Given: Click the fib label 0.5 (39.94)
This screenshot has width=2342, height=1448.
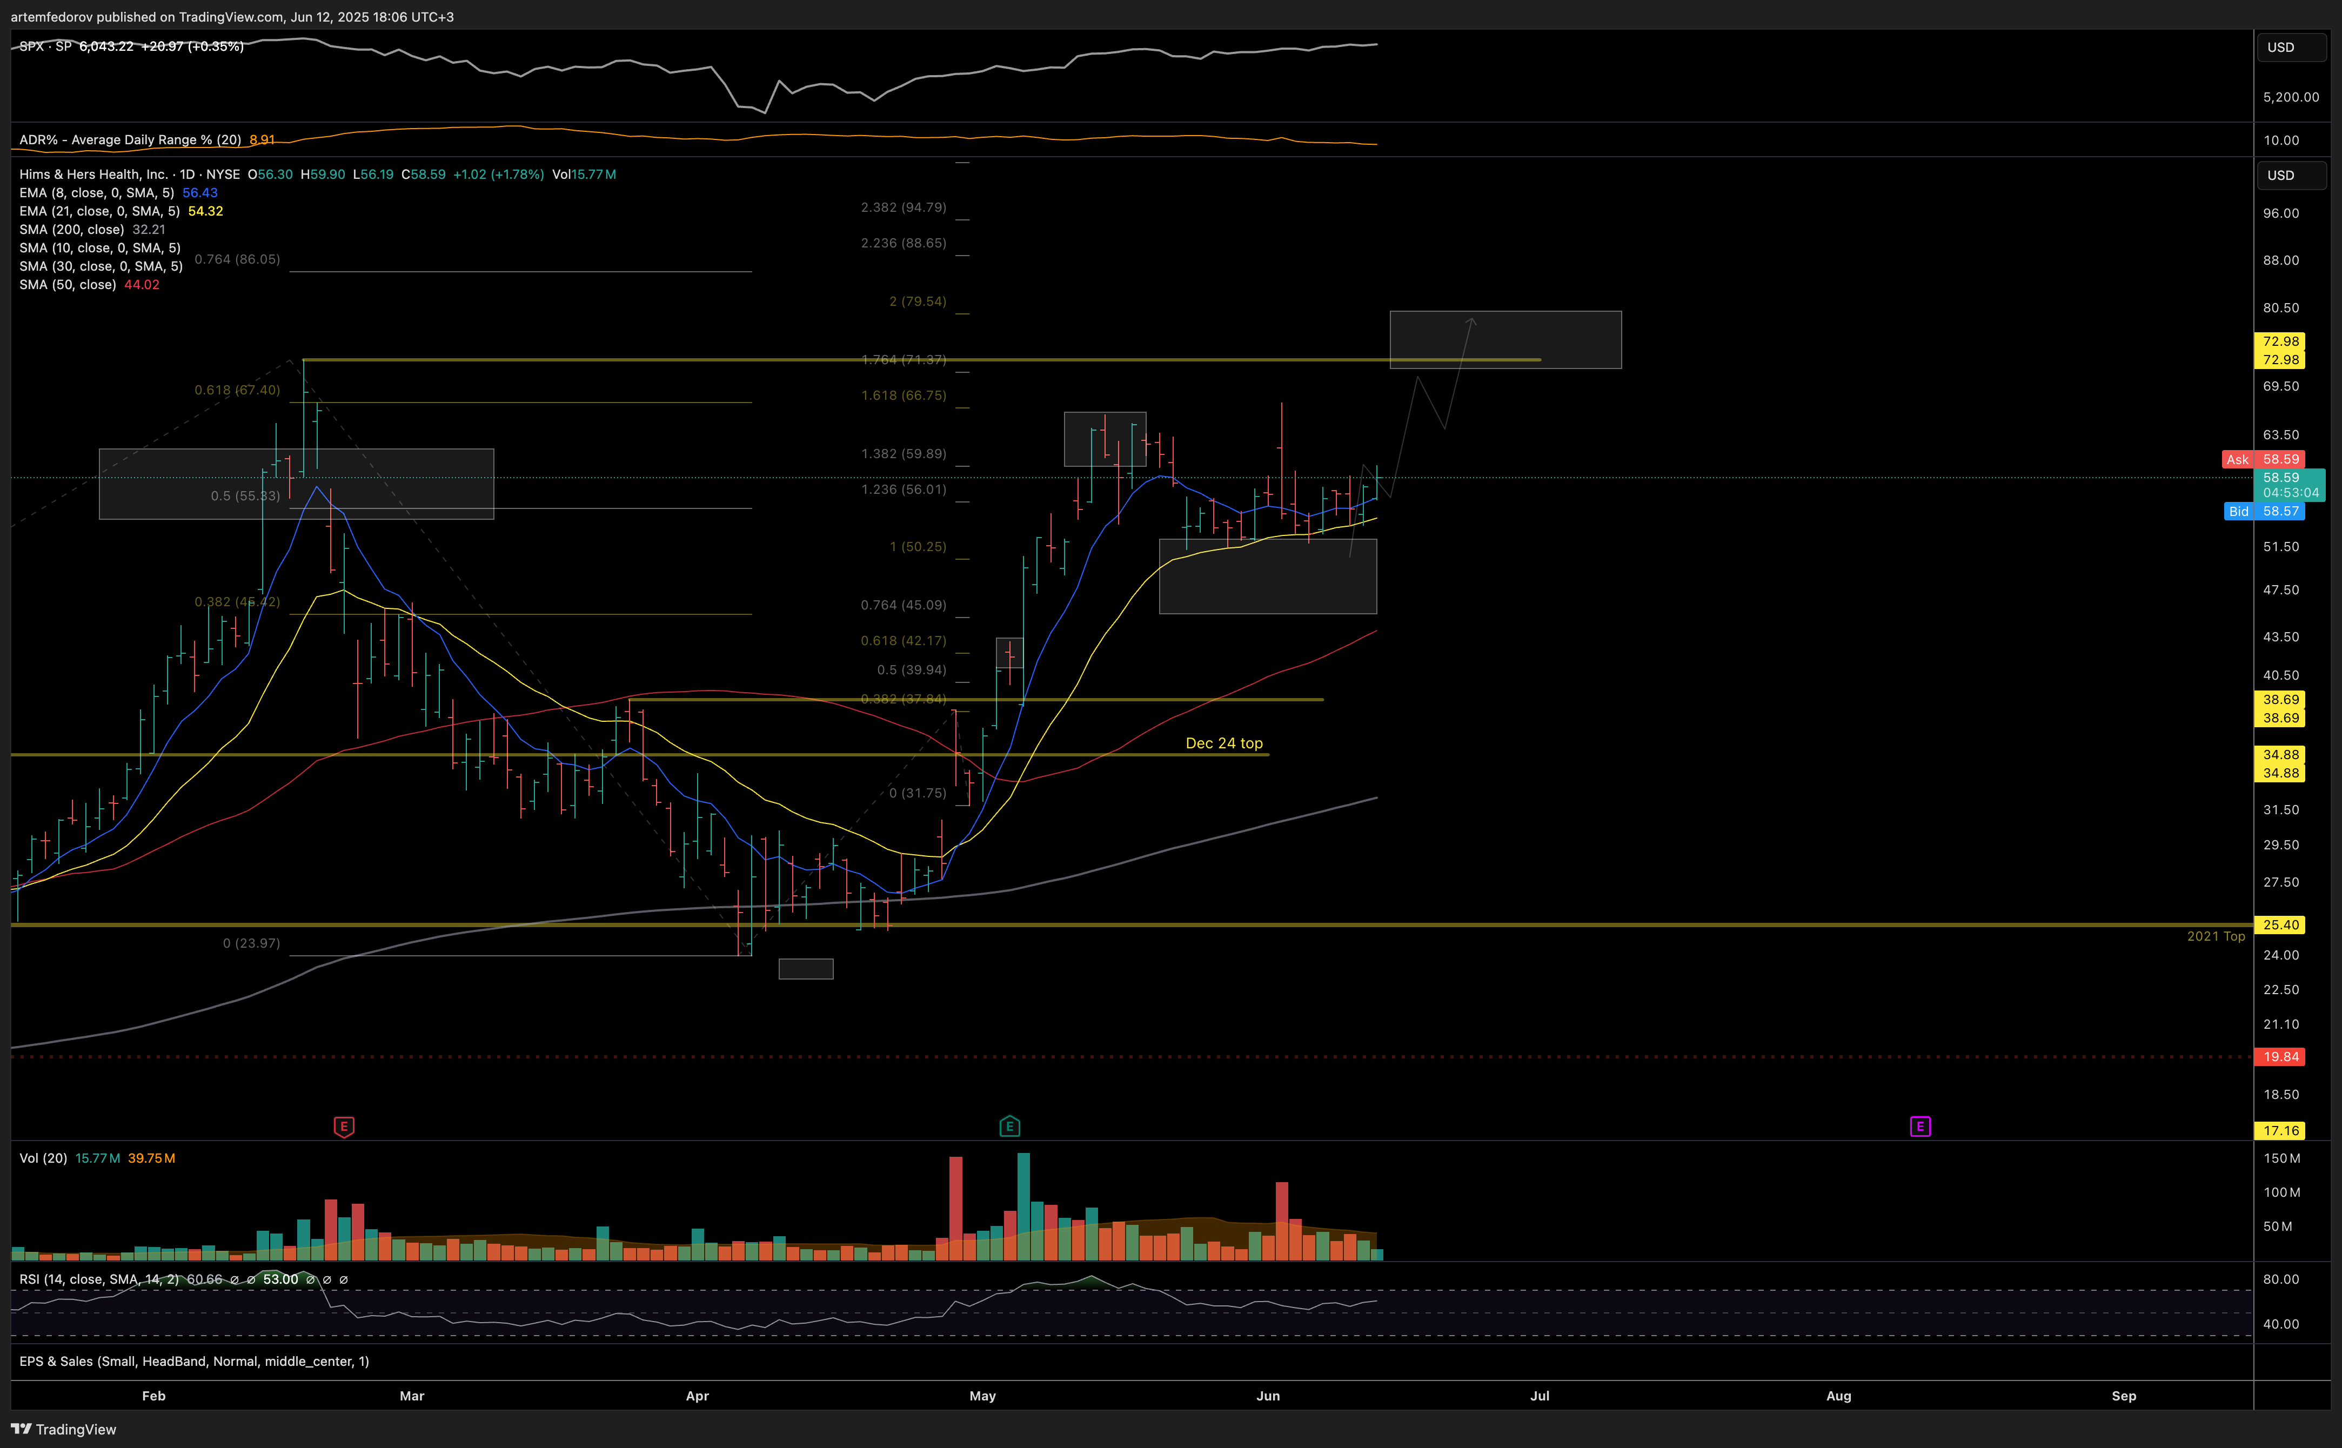Looking at the screenshot, I should pyautogui.click(x=911, y=669).
